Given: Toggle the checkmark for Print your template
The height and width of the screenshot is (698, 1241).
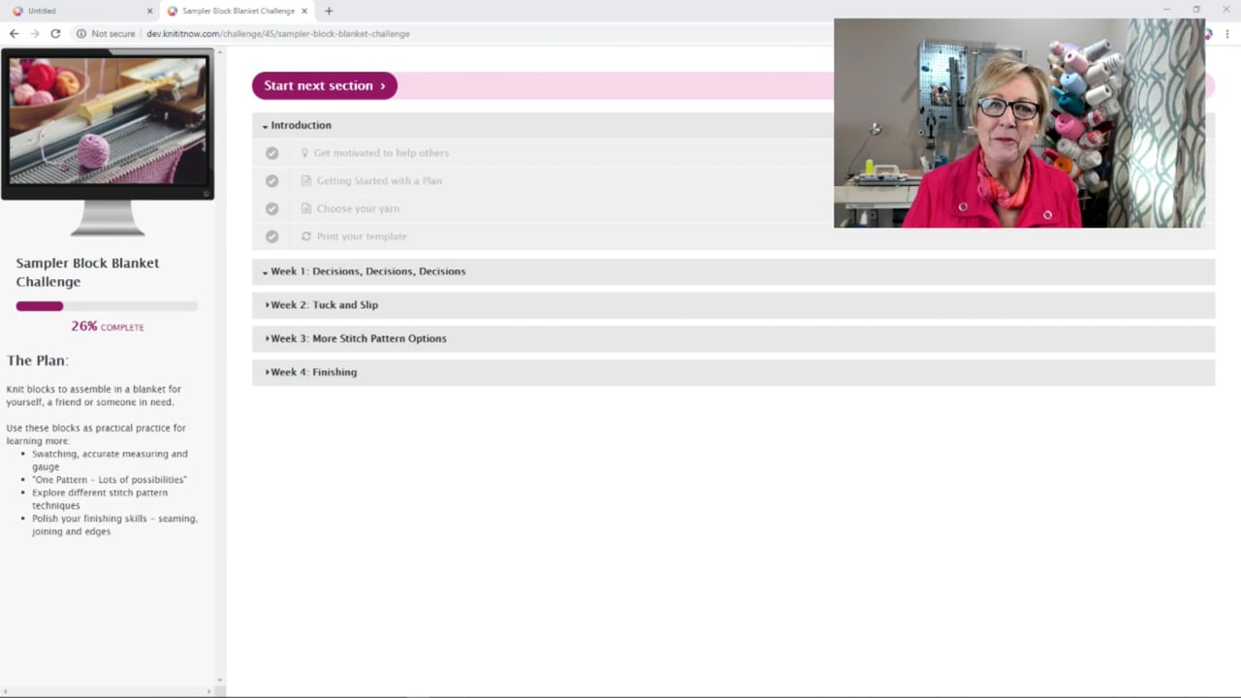Looking at the screenshot, I should 271,237.
